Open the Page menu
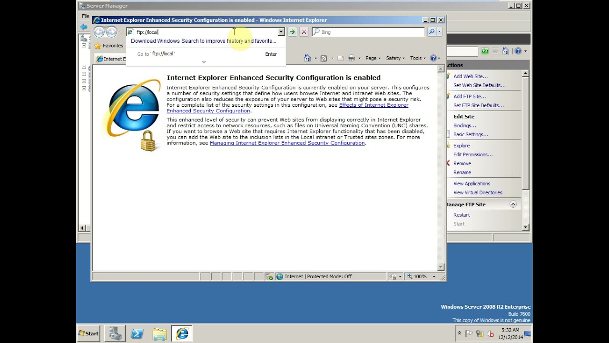This screenshot has height=343, width=609. pyautogui.click(x=373, y=58)
